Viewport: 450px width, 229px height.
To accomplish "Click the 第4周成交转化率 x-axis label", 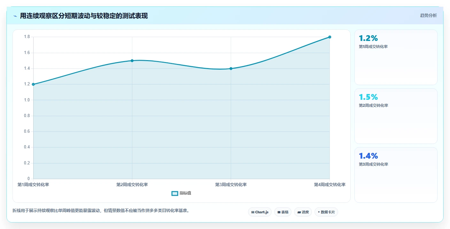I will pyautogui.click(x=330, y=185).
